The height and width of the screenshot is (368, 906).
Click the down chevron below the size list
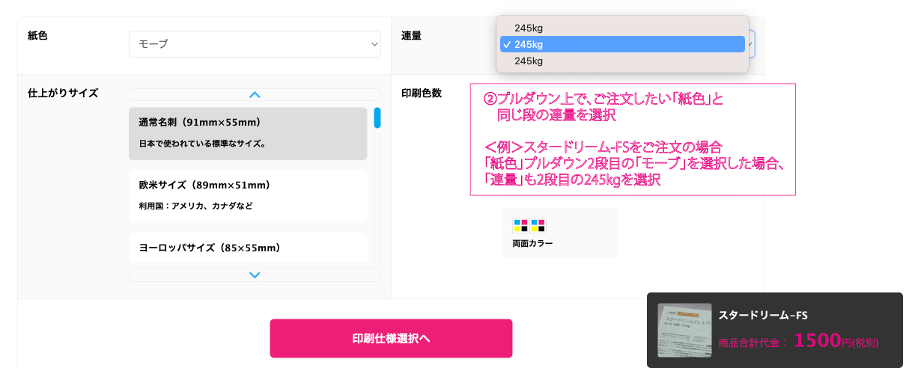[x=255, y=275]
